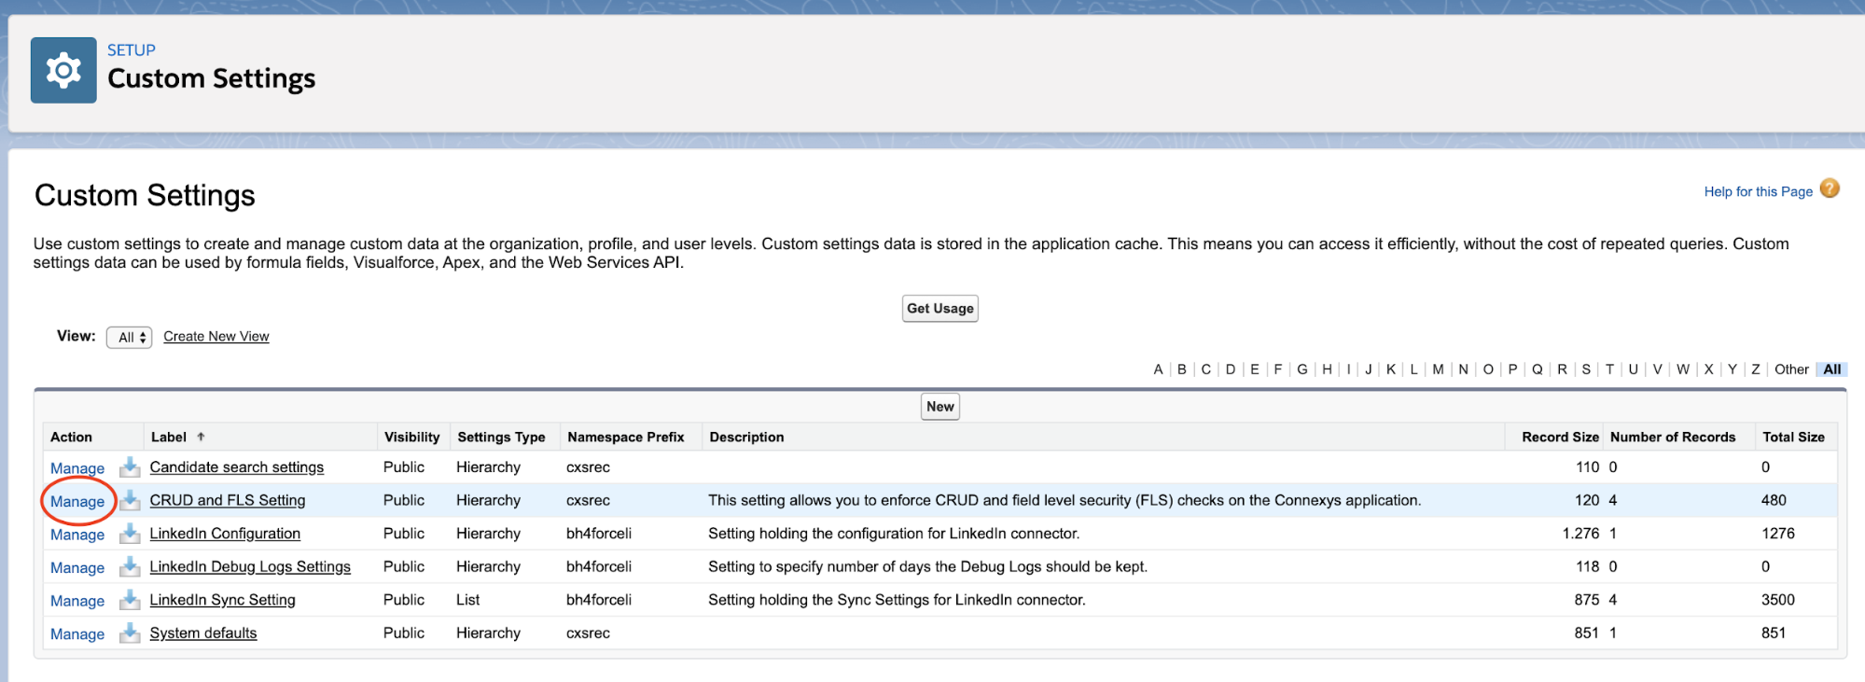Open the LinkedIn Debug Logs Settings label link
The width and height of the screenshot is (1865, 682).
[x=250, y=566]
